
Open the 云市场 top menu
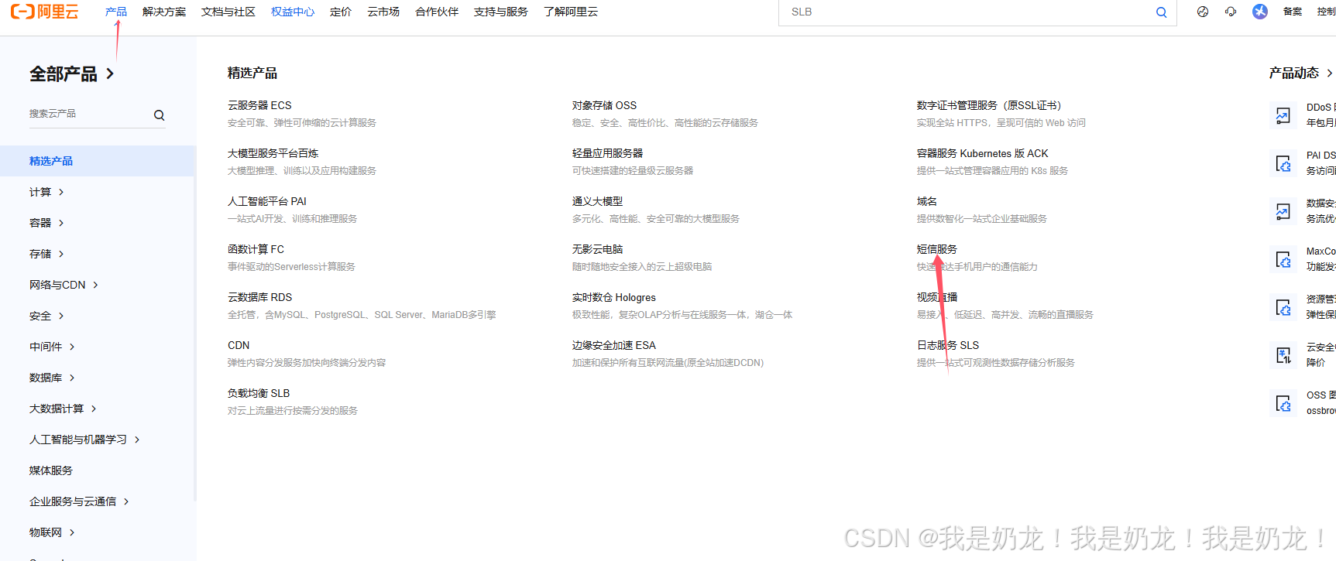pyautogui.click(x=383, y=12)
